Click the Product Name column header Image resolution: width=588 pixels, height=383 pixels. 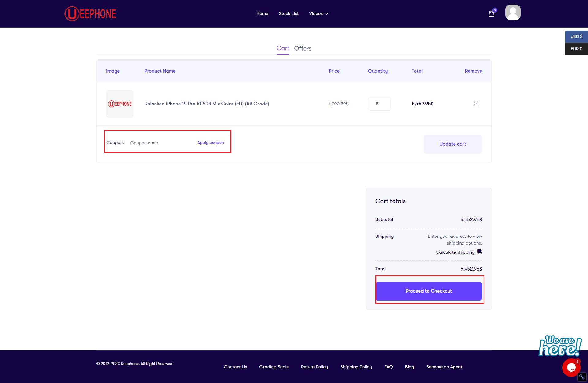point(160,71)
